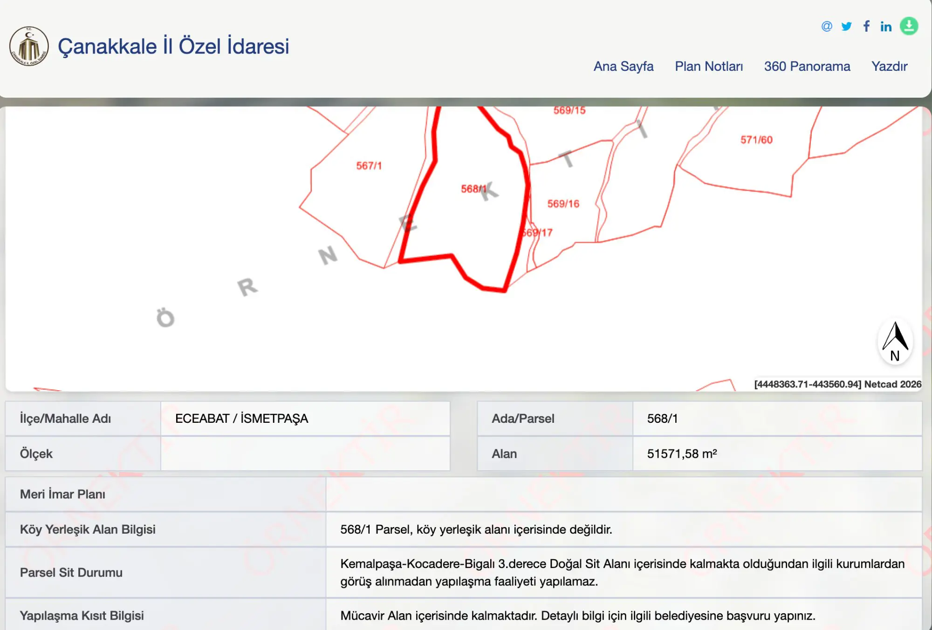932x630 pixels.
Task: Click the Çanakkale İl Özel İdaresi title
Action: click(x=173, y=46)
